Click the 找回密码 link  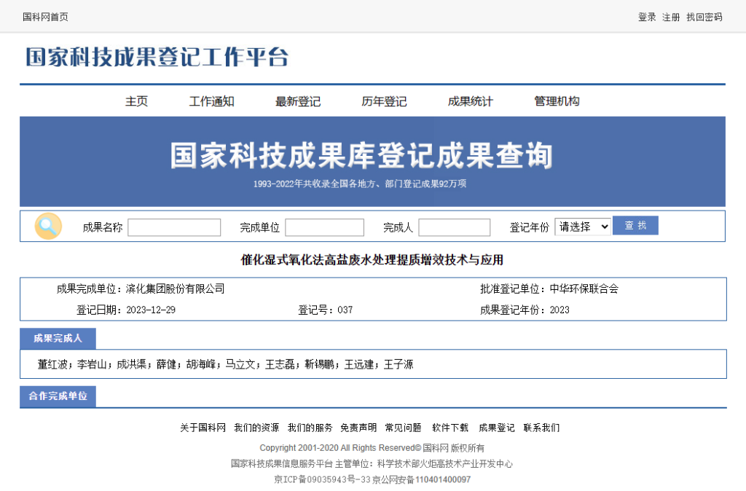point(704,17)
